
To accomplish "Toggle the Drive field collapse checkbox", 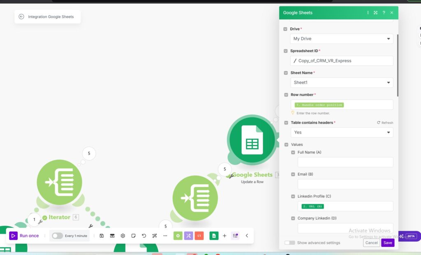I will [285, 29].
